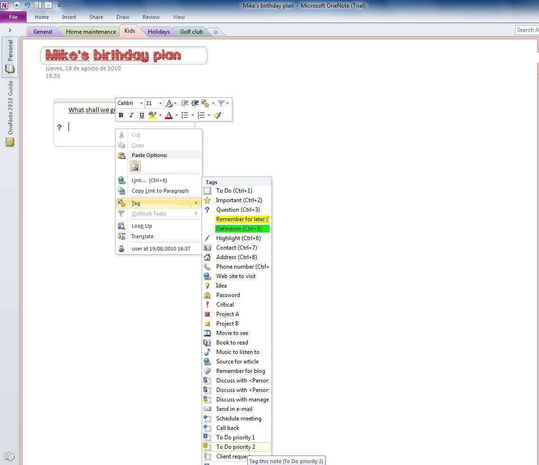Click the page title 'Mike's birthday plan'
Viewport: 539px width, 465px height.
(x=113, y=55)
